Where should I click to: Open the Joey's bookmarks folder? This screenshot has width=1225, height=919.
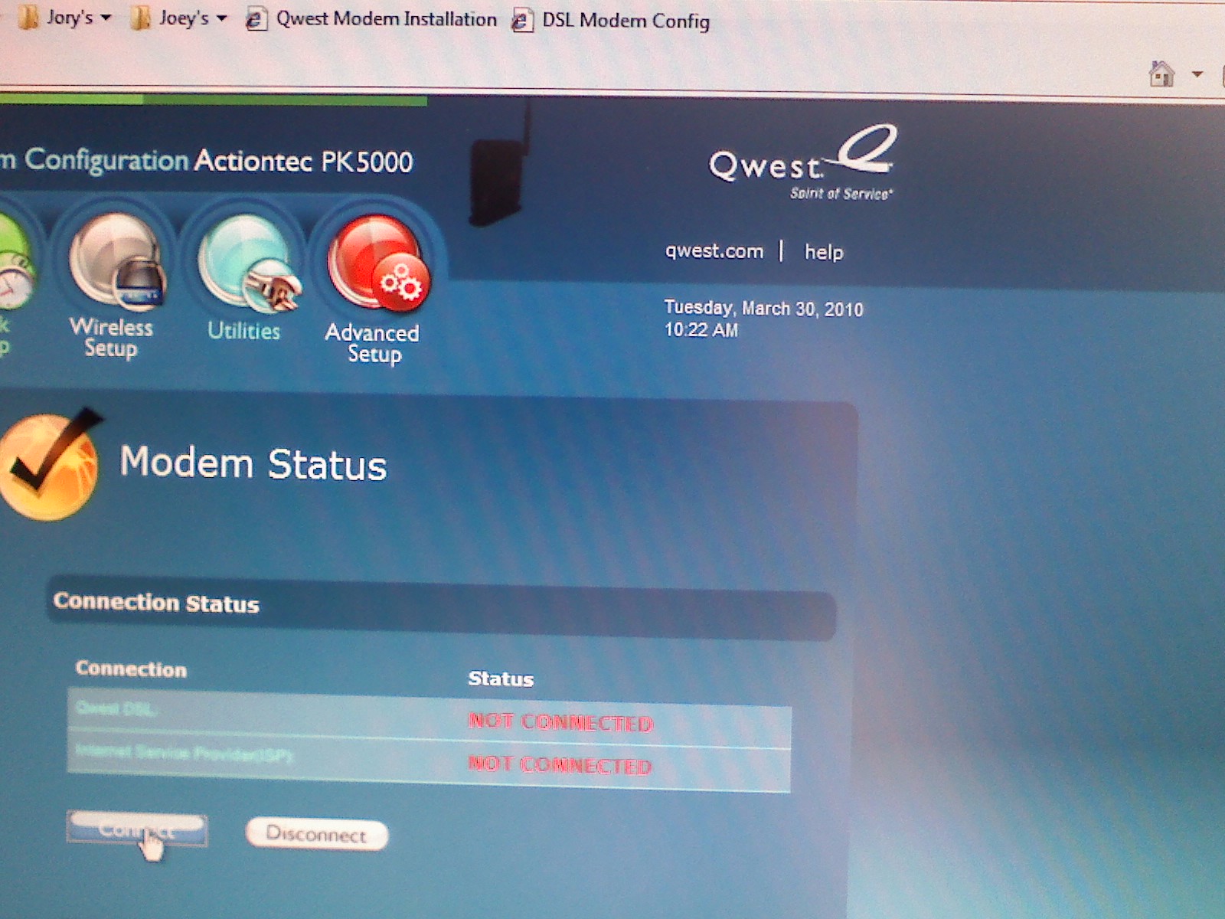pyautogui.click(x=178, y=18)
